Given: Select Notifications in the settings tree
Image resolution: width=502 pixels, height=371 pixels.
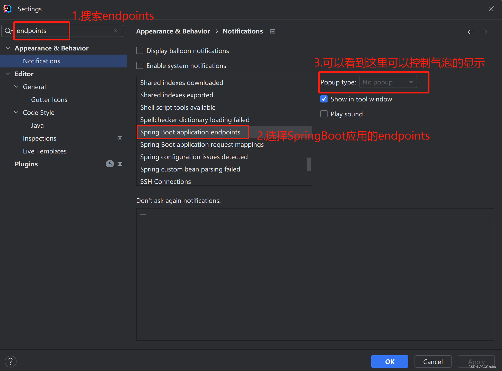Looking at the screenshot, I should (64, 61).
